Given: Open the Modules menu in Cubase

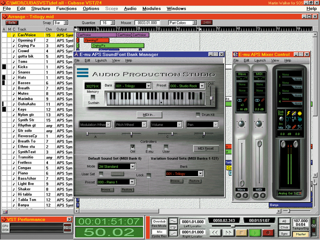Looking at the screenshot, I should pos(151,9).
